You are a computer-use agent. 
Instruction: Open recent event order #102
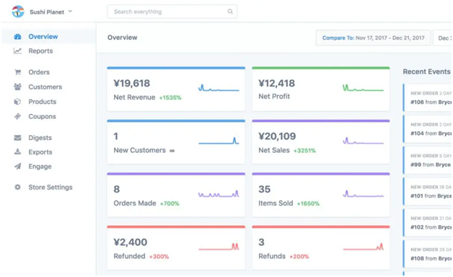428,222
